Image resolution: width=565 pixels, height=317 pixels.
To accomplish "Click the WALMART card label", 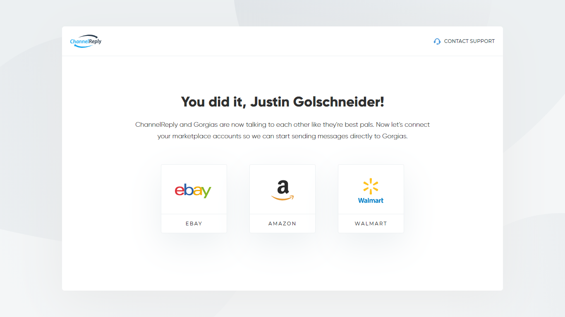I will [371, 224].
